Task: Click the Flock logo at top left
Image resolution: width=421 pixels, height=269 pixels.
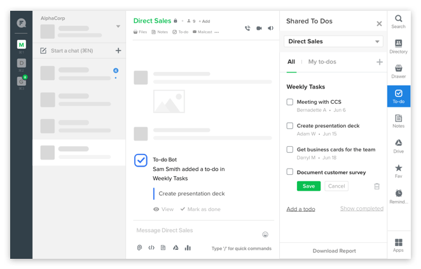Action: [x=21, y=23]
